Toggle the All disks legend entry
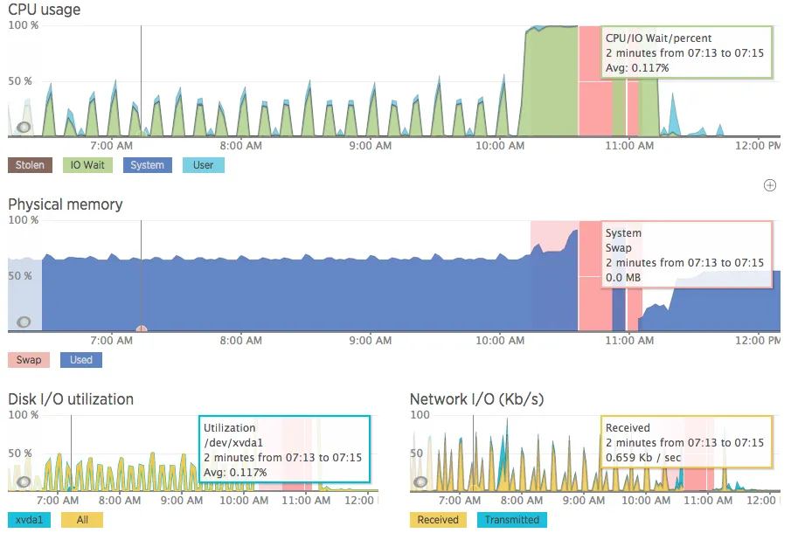Viewport: 791px width, 540px height. [x=82, y=520]
